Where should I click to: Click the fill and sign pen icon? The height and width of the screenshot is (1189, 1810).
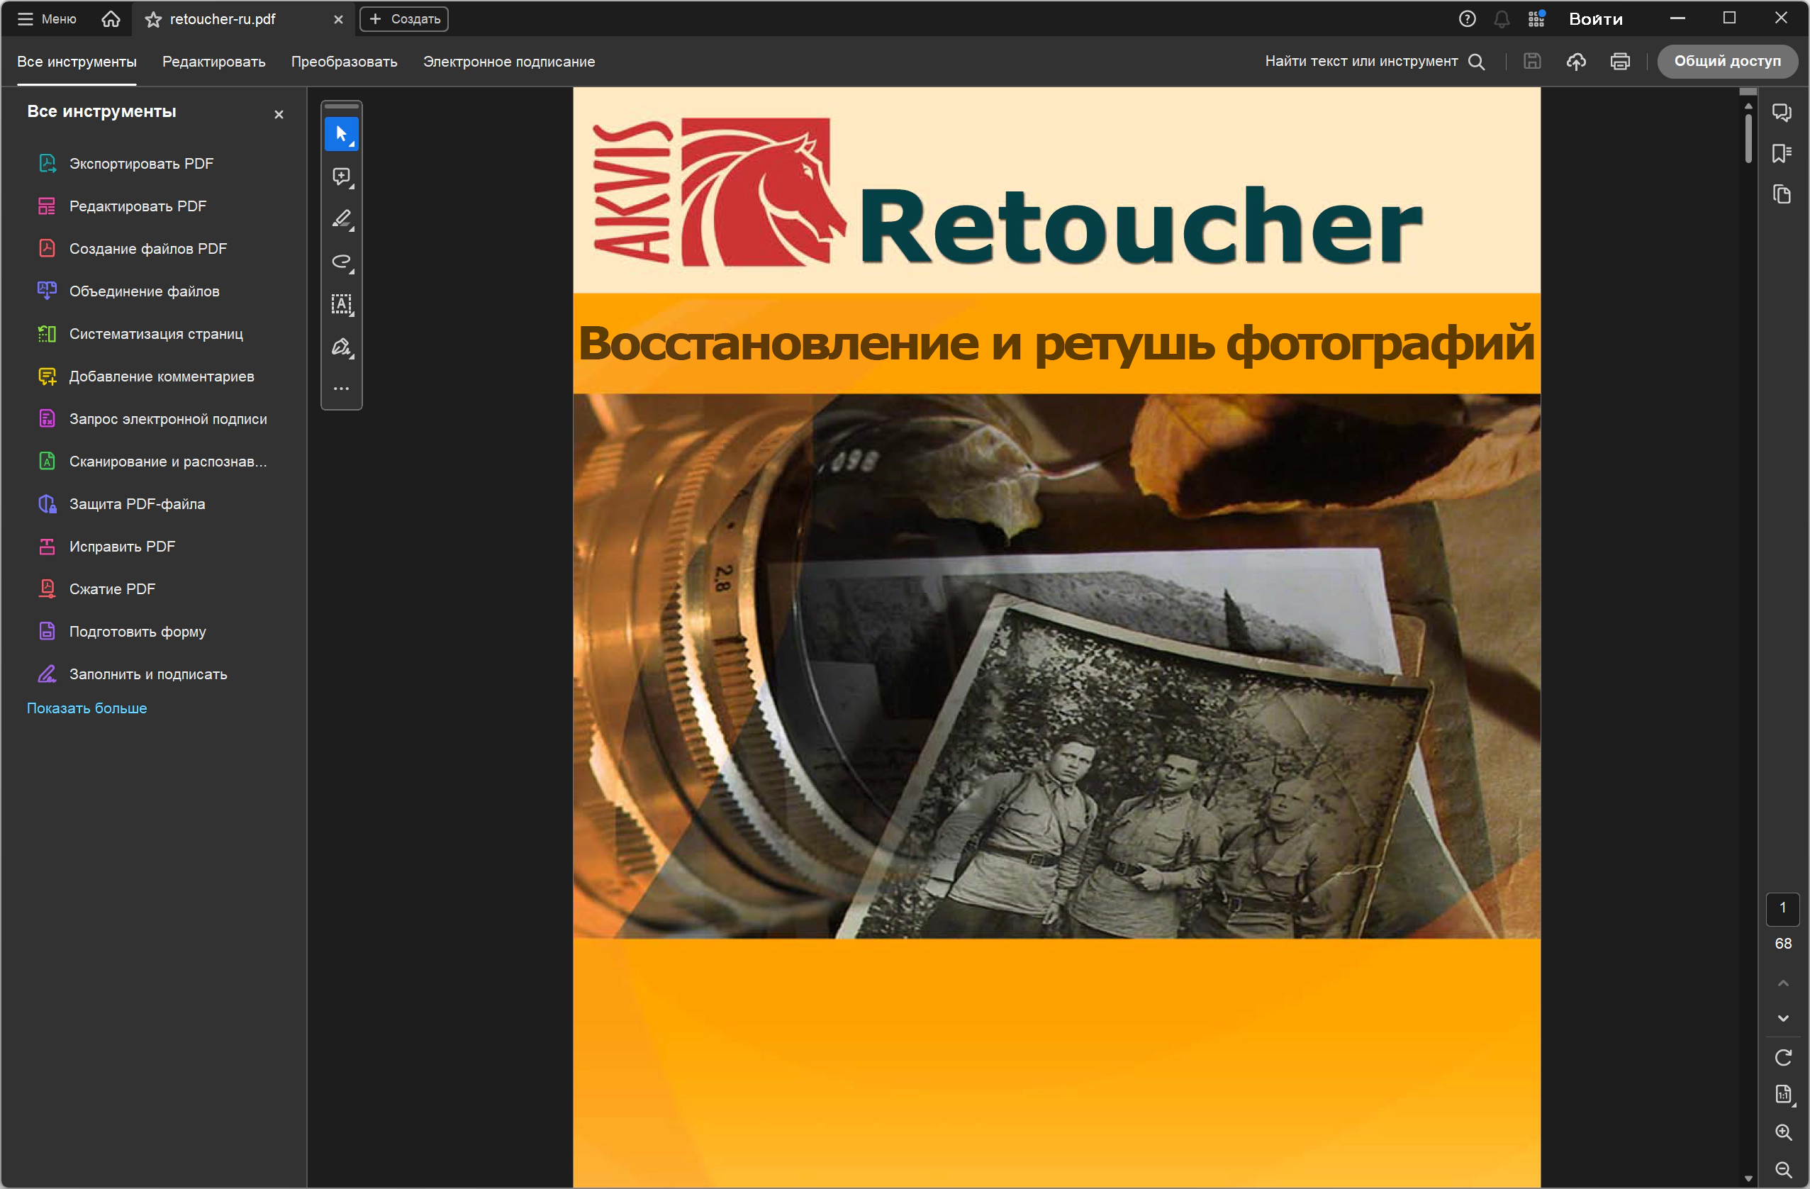342,347
